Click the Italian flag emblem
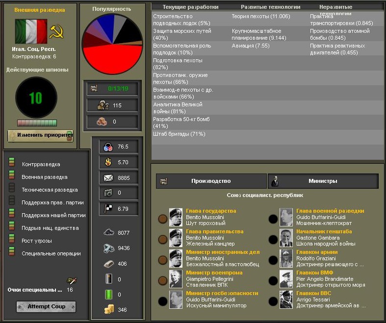This screenshot has width=386, height=323. click(31, 32)
